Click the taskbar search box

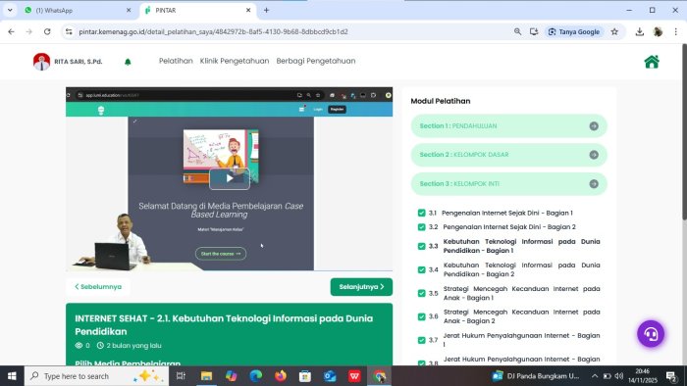coord(97,376)
